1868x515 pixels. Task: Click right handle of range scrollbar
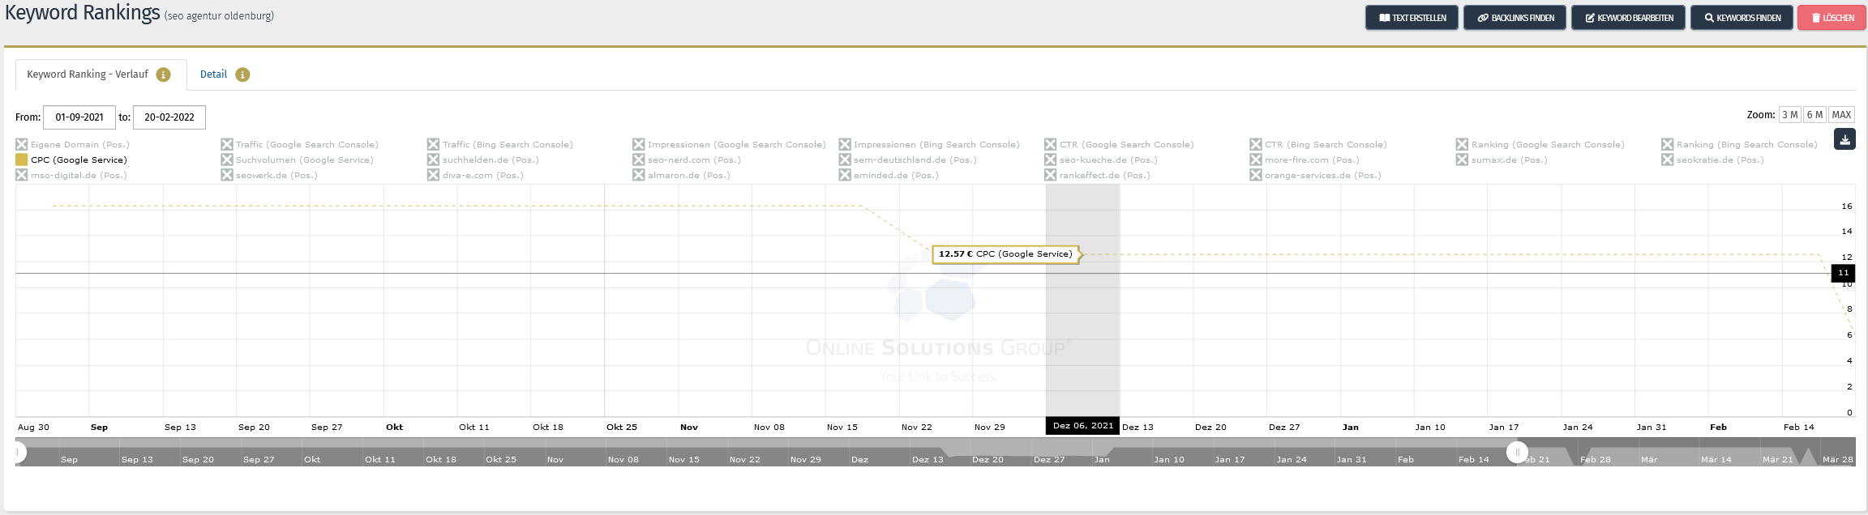click(1517, 453)
